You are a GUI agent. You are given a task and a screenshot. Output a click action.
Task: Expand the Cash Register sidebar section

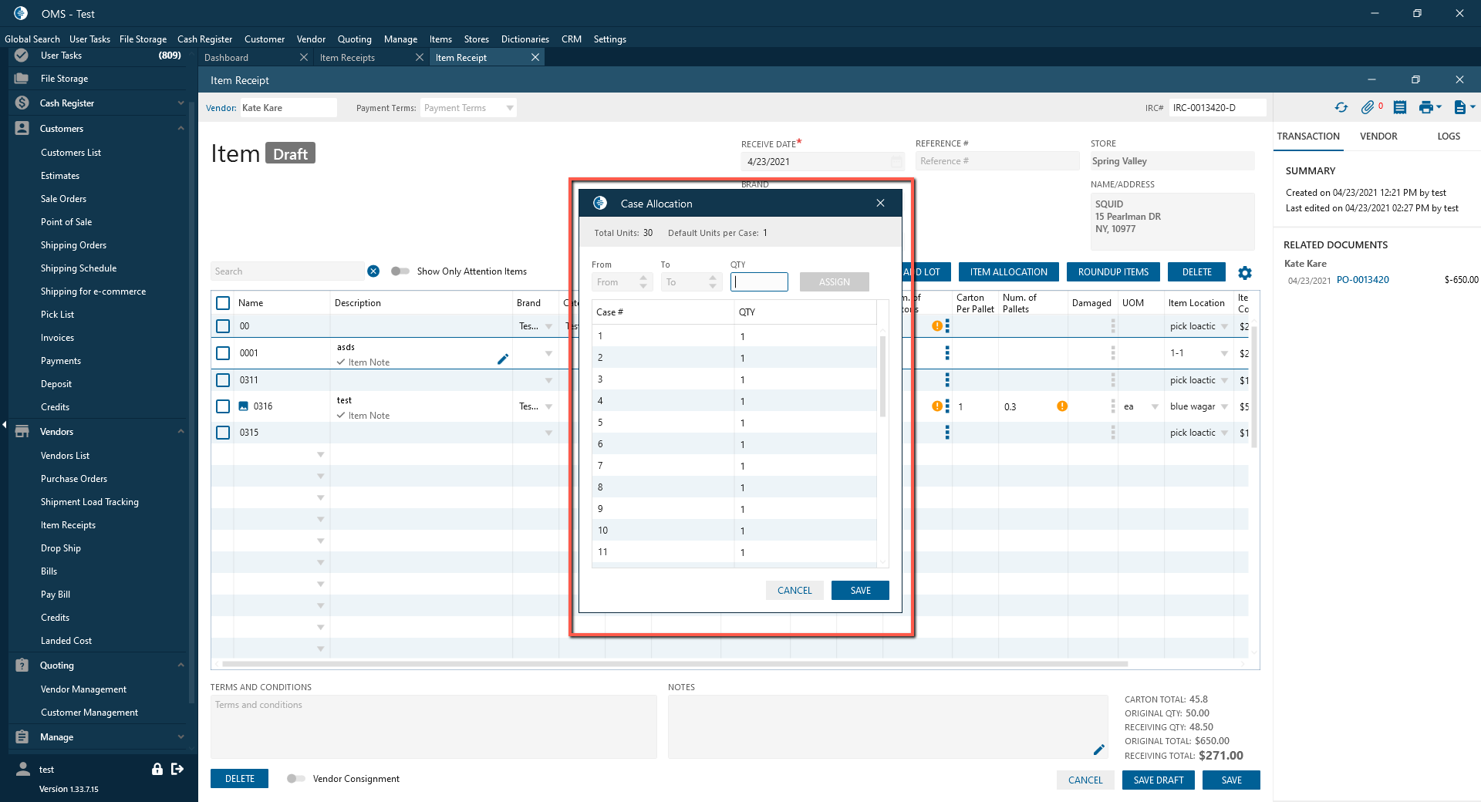pyautogui.click(x=180, y=103)
